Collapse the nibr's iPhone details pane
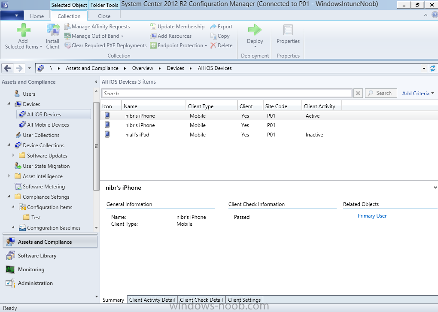Image resolution: width=438 pixels, height=312 pixels. coord(435,188)
